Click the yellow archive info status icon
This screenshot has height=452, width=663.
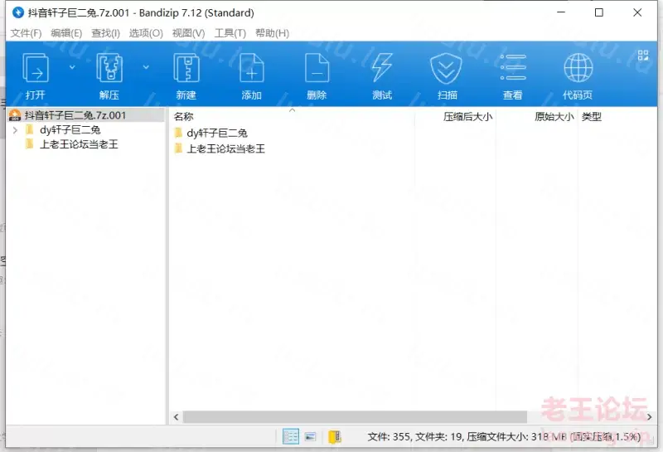(x=335, y=436)
